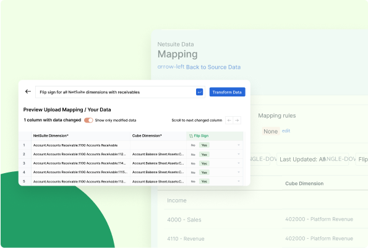Click the '1 column with data changed' label
The image size is (368, 248).
(x=53, y=120)
